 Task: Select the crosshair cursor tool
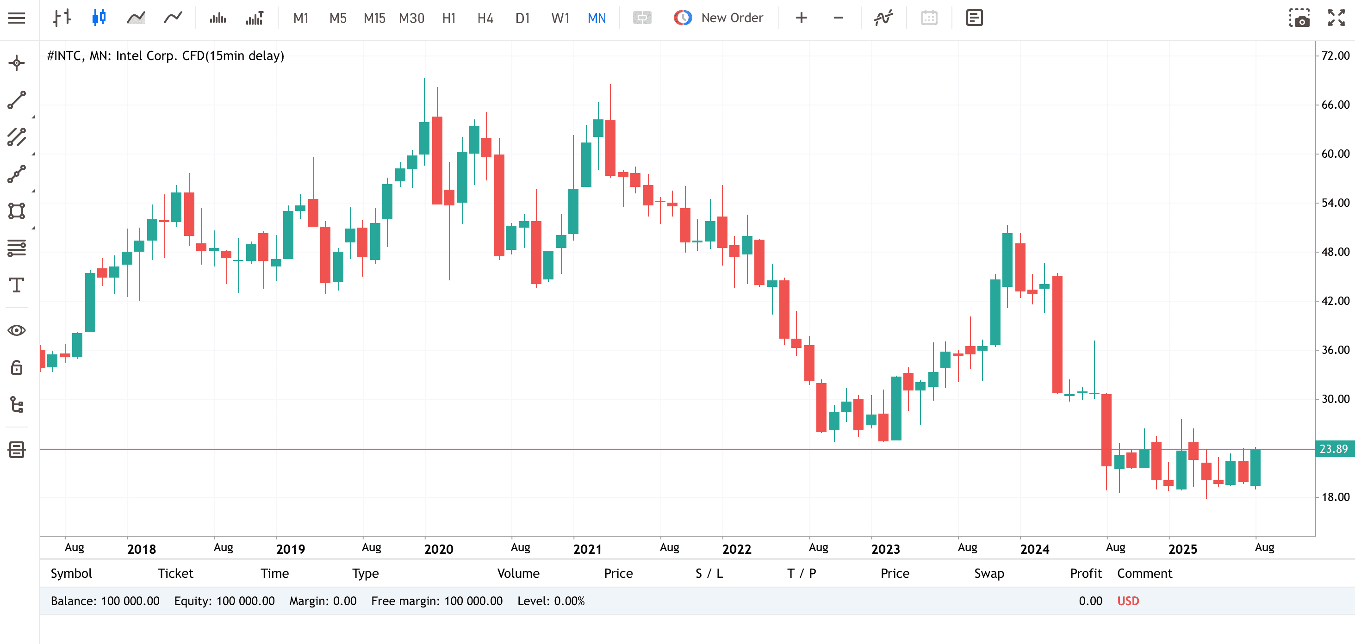(x=17, y=63)
